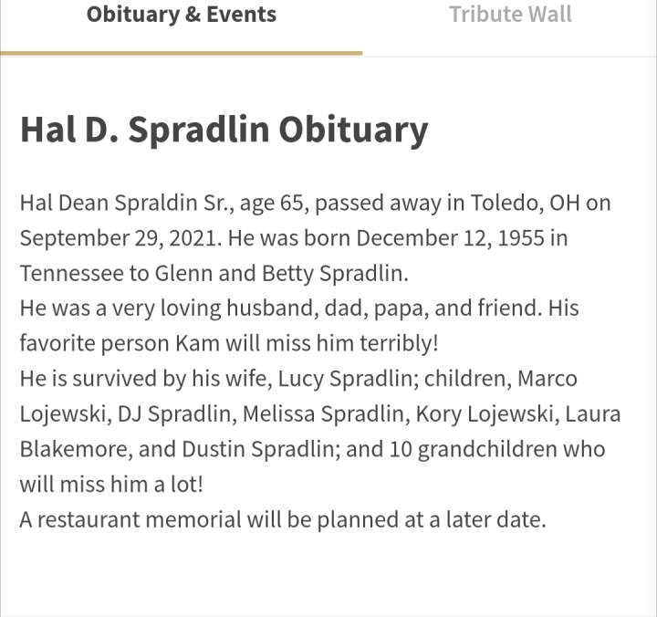Screen dimensions: 657x617
Task: Click the name Melissa Spradlin
Action: [326, 413]
